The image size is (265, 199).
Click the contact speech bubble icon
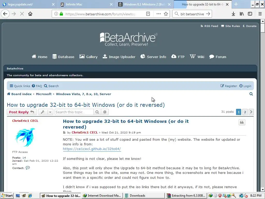tap(28, 168)
